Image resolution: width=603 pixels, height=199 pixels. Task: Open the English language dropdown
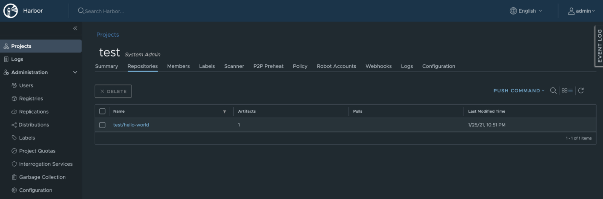tap(526, 11)
